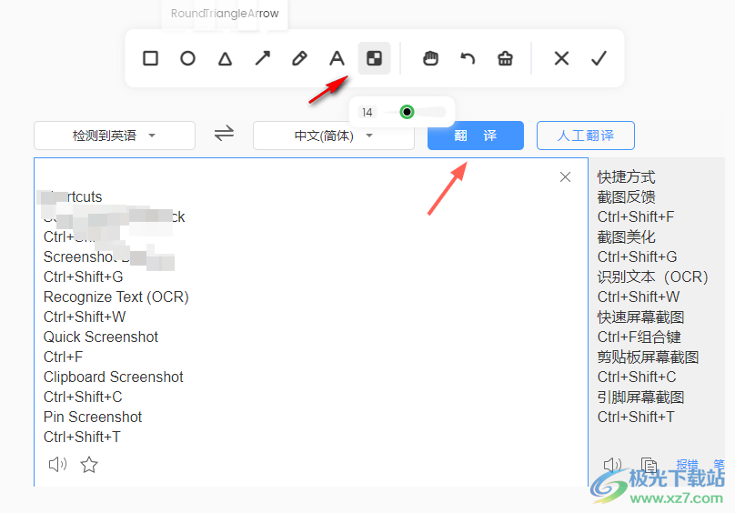The image size is (735, 513).
Task: Play source text audio speaker icon
Action: (57, 464)
